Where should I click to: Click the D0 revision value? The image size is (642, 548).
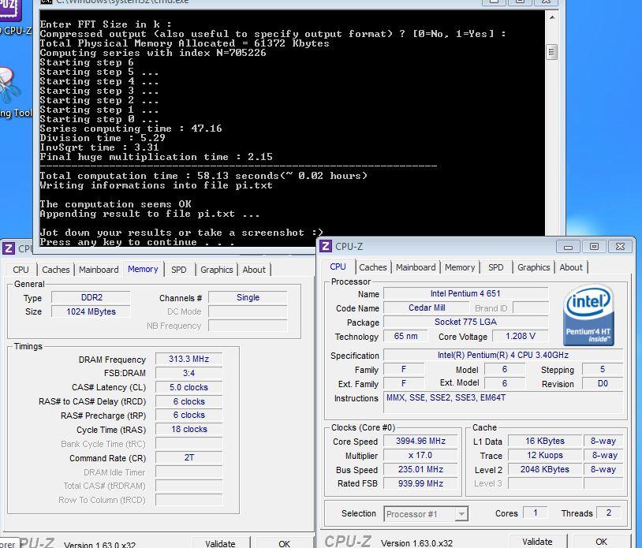click(x=603, y=384)
